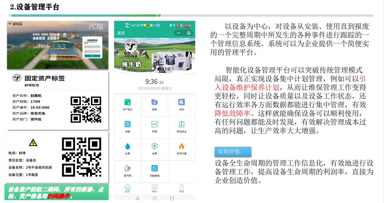Click the red text 降低故障率
384x203 pixels.
[x=232, y=113]
